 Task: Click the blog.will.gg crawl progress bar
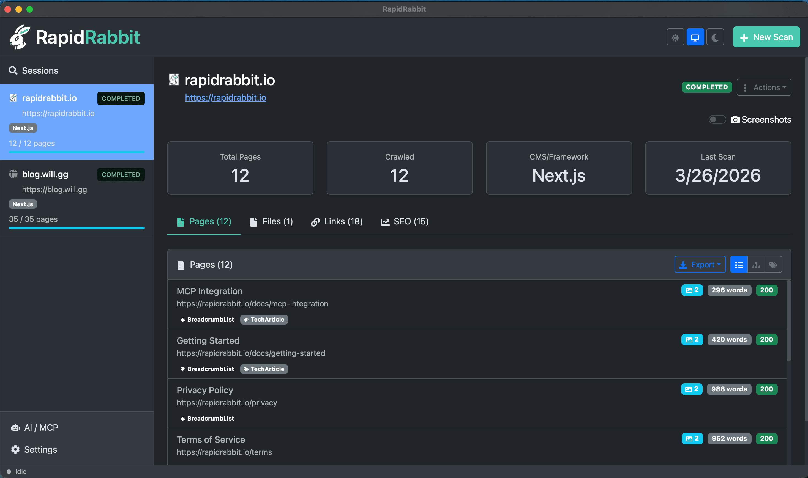[x=77, y=228]
